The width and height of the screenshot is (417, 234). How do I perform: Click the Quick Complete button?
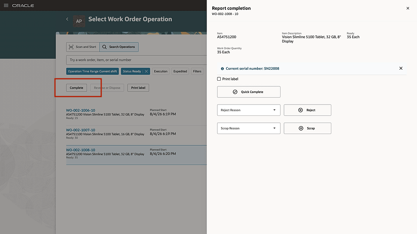point(249,92)
